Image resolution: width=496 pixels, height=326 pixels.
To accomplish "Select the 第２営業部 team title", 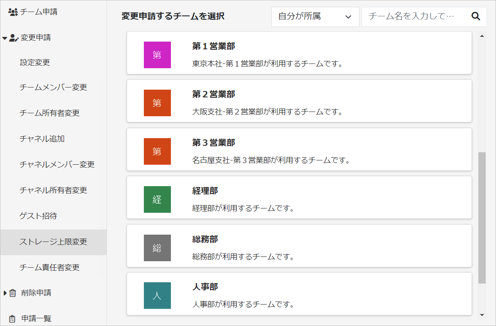I will 213,94.
